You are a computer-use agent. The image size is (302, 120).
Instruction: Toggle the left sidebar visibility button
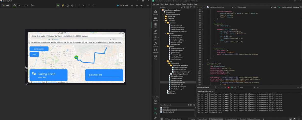(161, 119)
